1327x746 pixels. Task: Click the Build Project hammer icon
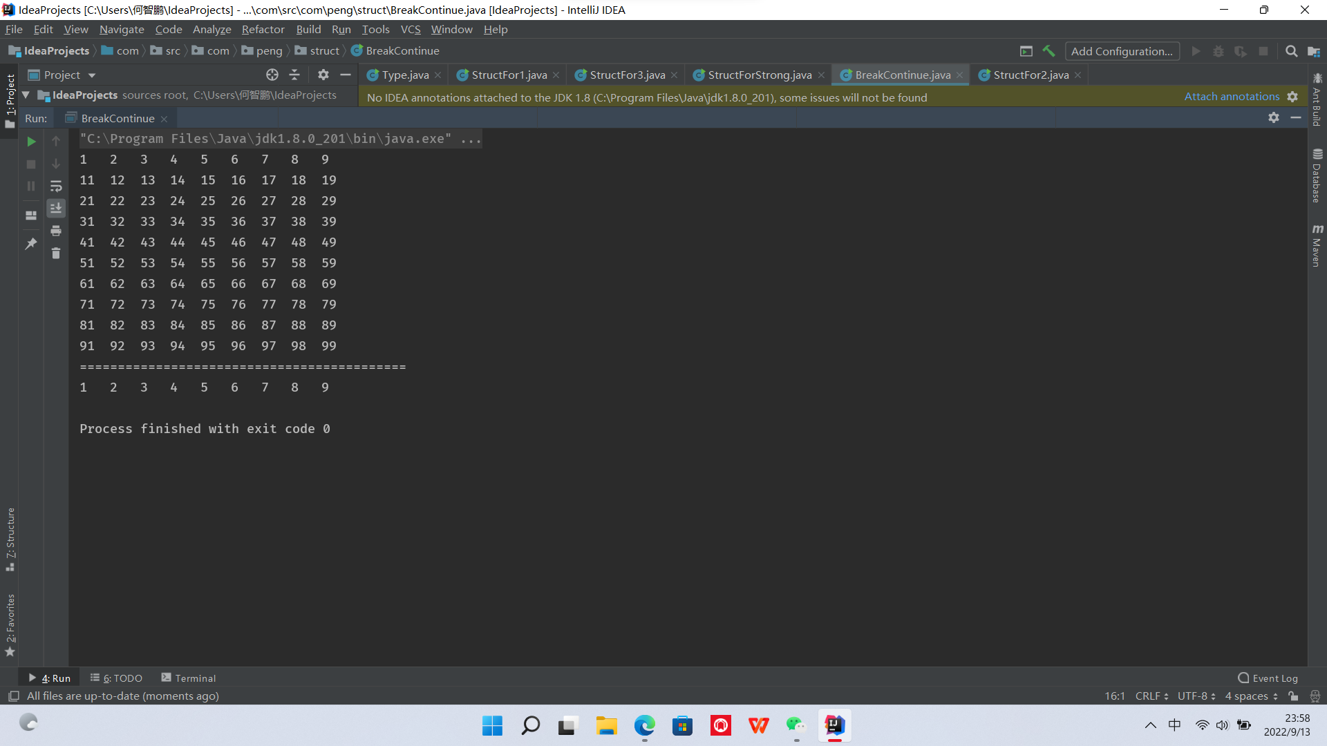click(x=1048, y=51)
